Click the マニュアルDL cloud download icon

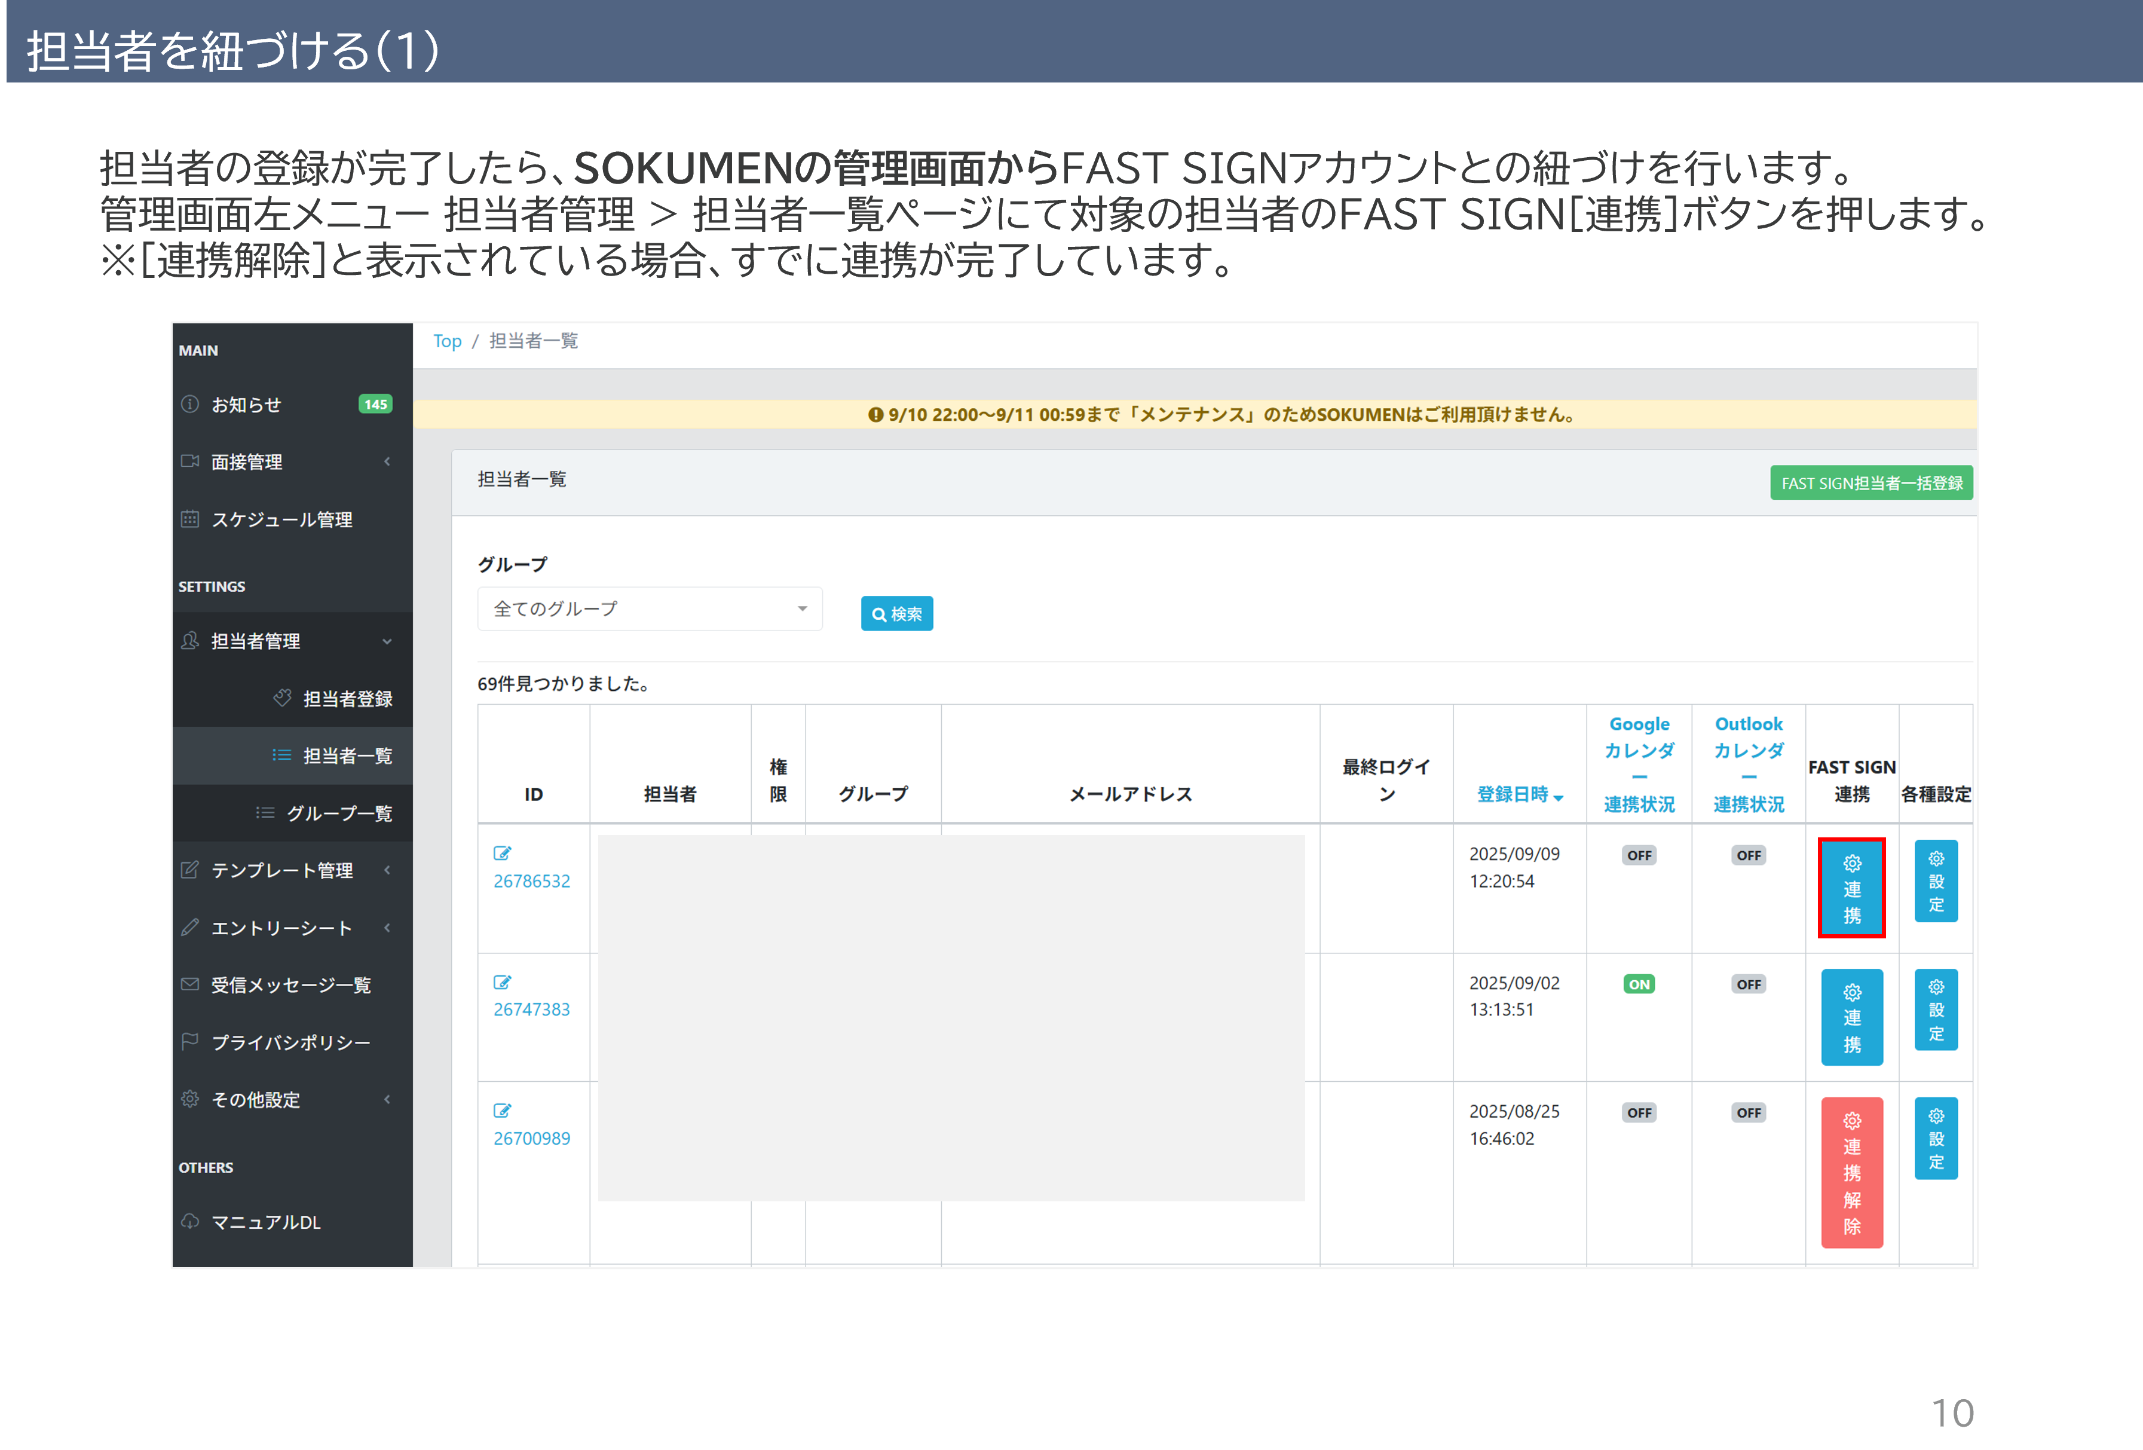(x=190, y=1221)
